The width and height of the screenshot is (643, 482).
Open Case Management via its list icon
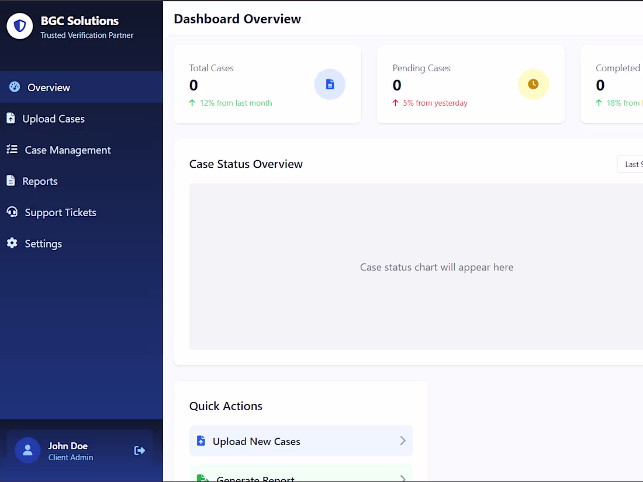[12, 150]
